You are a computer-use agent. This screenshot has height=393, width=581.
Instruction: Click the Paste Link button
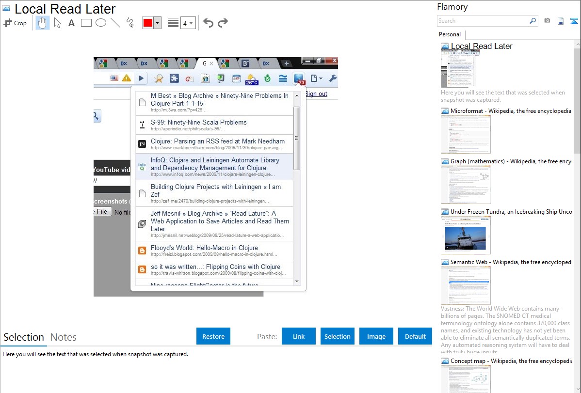(x=299, y=336)
